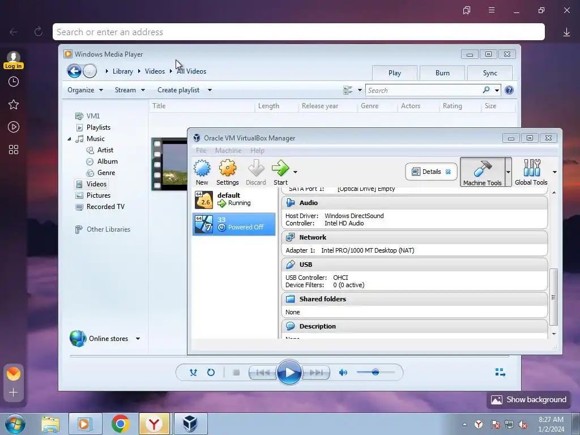The image size is (580, 435).
Task: Toggle repeat in Media Player
Action: (x=211, y=372)
